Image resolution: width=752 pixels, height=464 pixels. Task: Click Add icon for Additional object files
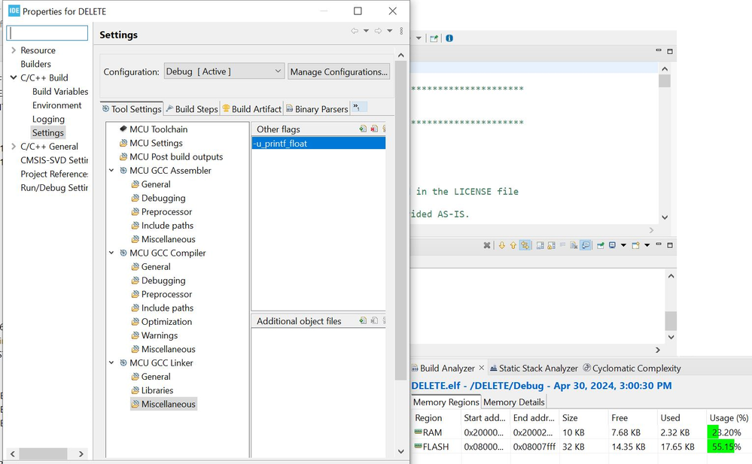[x=363, y=321]
